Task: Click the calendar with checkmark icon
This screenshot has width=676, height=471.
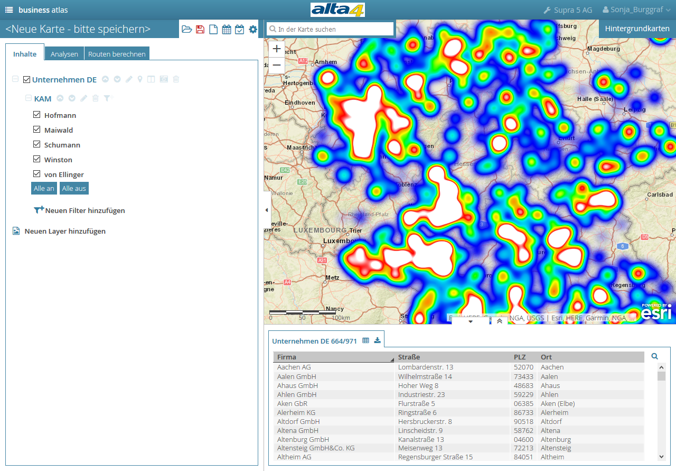Action: point(239,30)
